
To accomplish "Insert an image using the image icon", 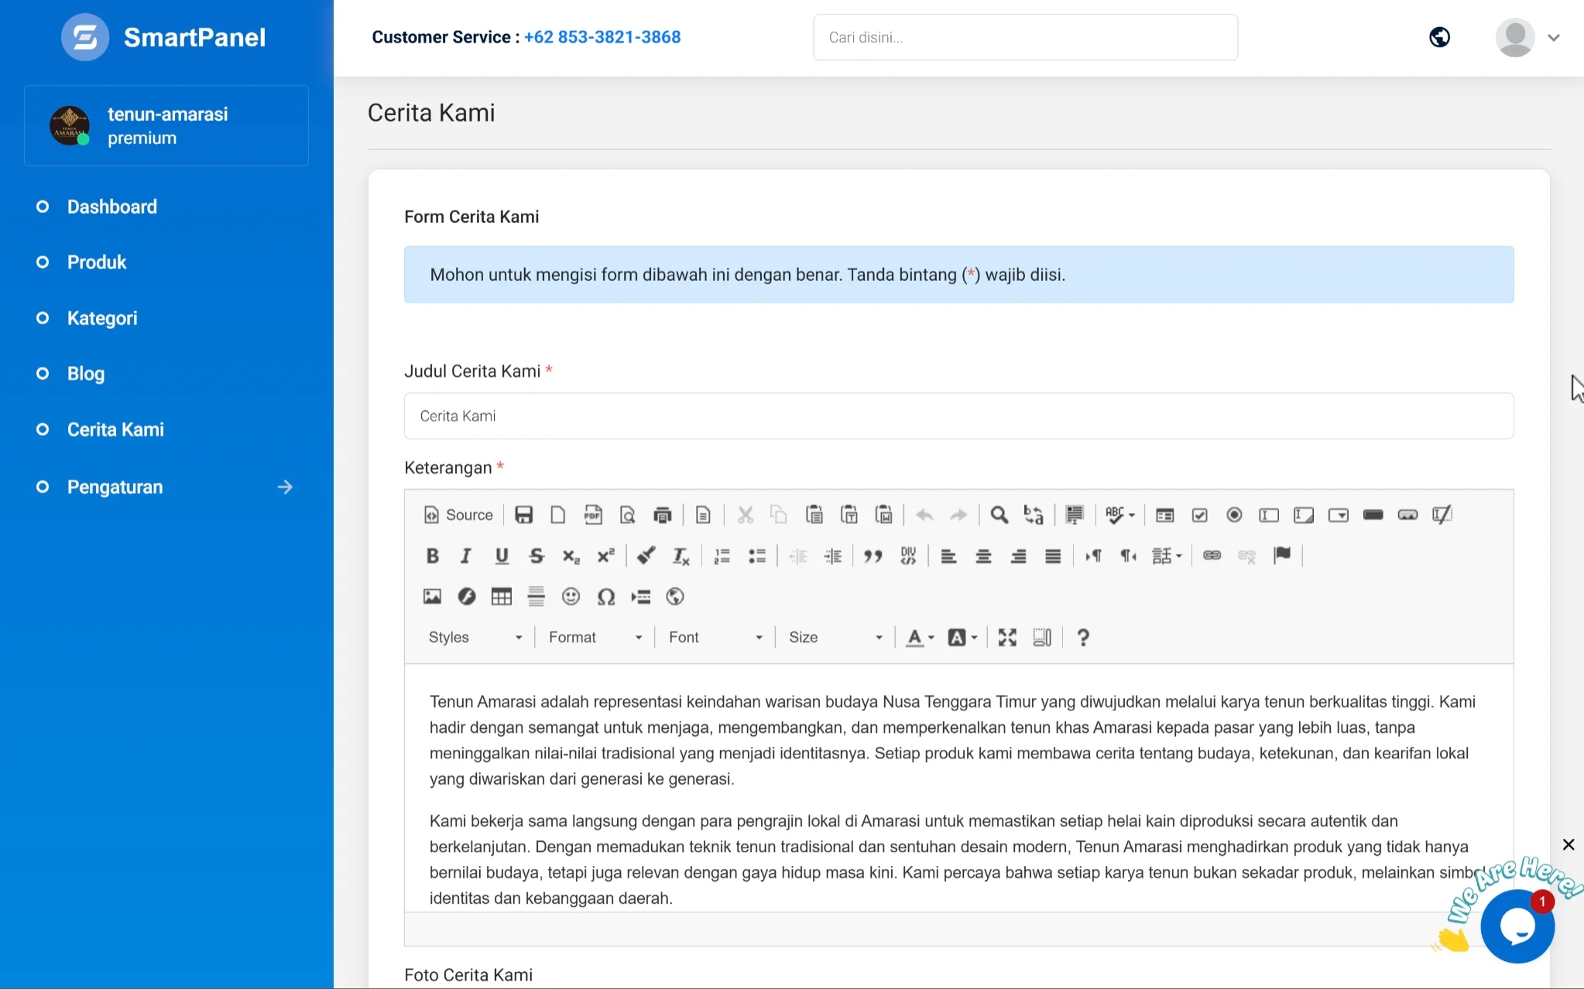I will (x=432, y=597).
